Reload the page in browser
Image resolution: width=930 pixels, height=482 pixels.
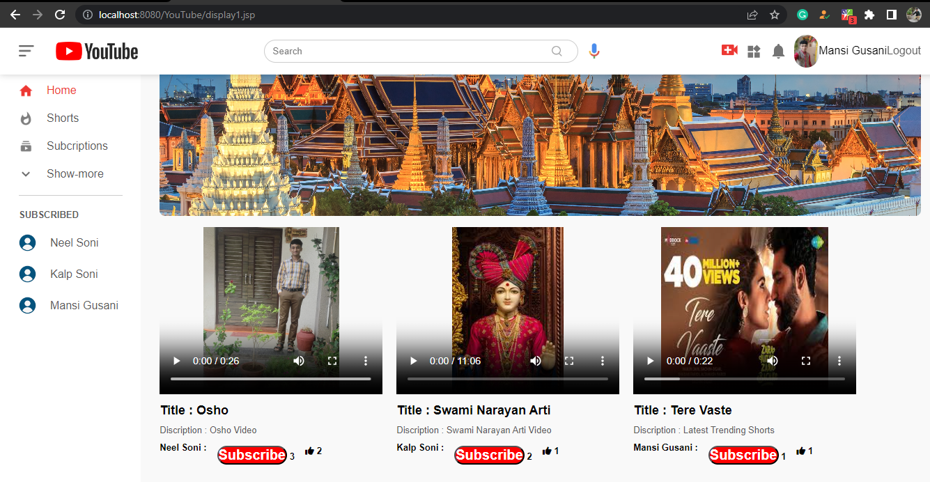[60, 15]
